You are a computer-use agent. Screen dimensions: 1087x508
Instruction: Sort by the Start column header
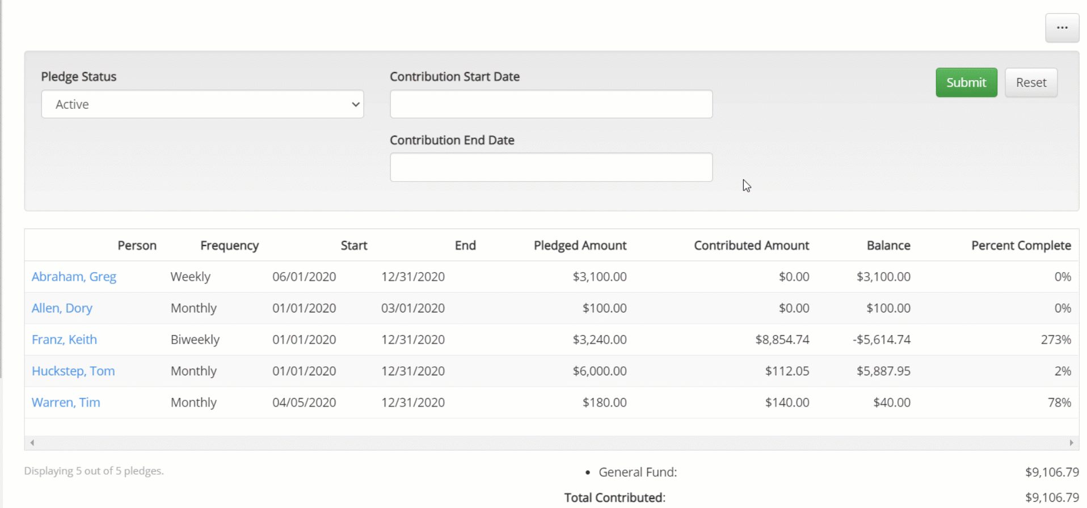tap(353, 245)
